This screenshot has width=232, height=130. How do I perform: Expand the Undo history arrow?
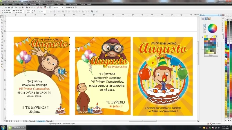[29, 8]
